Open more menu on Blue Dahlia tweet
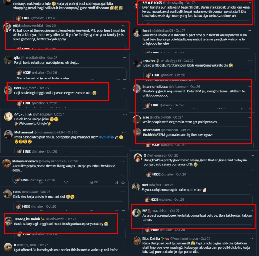 (x=251, y=239)
